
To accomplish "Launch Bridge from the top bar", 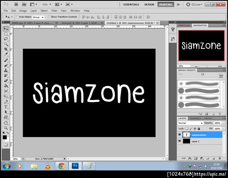I will click(x=16, y=5).
